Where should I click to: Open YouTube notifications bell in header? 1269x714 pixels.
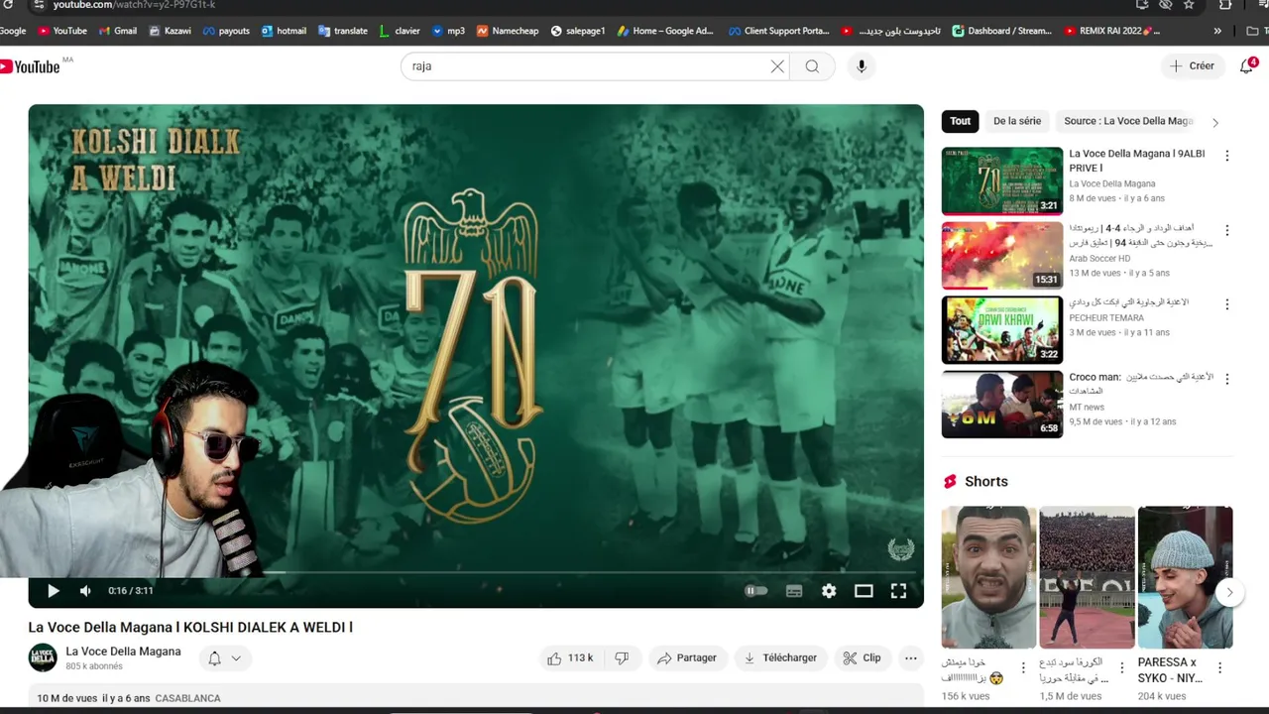point(1247,66)
